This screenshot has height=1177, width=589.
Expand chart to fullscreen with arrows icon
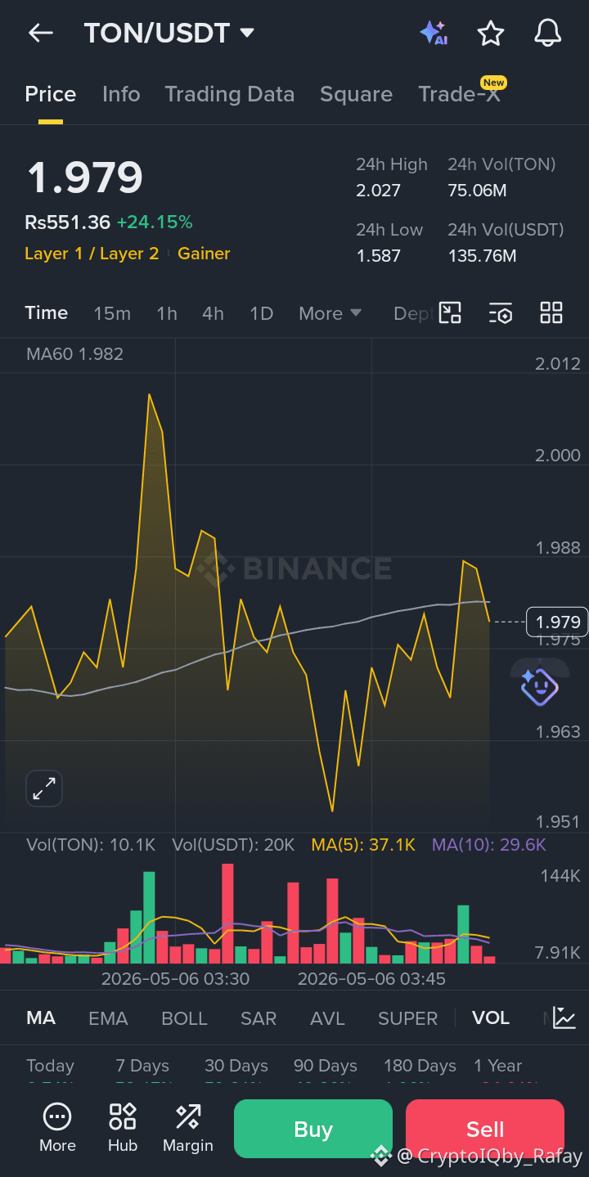(x=44, y=788)
